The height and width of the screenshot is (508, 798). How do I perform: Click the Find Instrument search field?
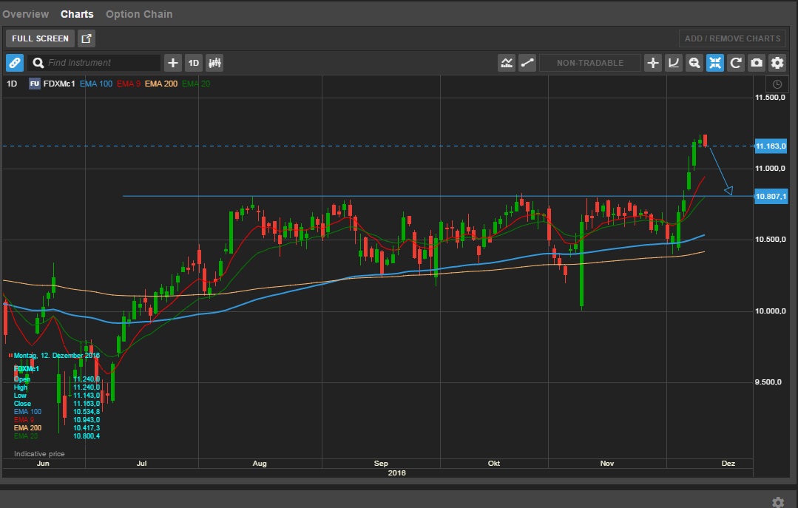95,63
